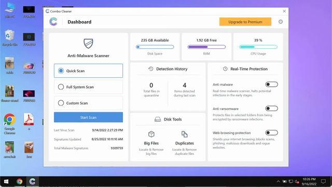The width and height of the screenshot is (332, 187).
Task: Click the Total Malware Signatures number 9309759
Action: pos(117,148)
